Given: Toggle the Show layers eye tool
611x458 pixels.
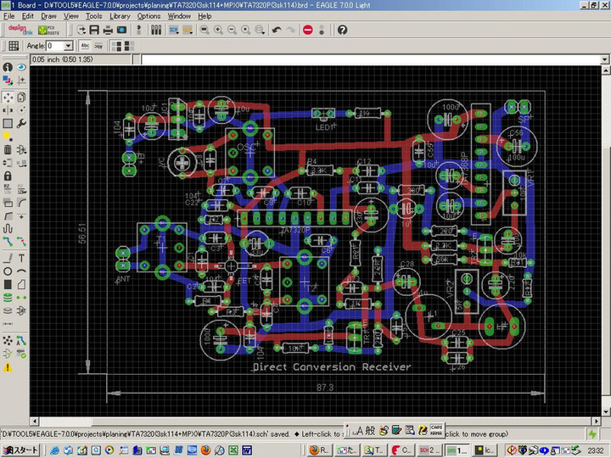Looking at the screenshot, I should (21, 67).
